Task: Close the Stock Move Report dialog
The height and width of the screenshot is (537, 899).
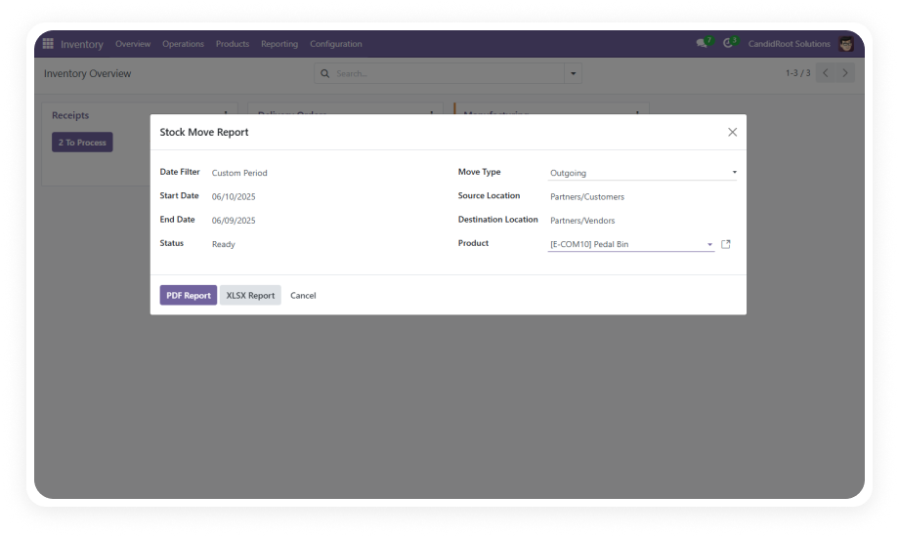Action: coord(732,132)
